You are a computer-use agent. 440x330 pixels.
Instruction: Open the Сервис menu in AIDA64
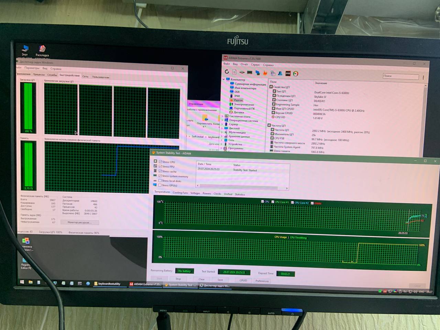(255, 65)
